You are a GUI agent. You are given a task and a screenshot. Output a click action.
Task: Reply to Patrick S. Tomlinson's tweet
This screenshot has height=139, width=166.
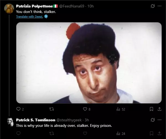(x=19, y=133)
